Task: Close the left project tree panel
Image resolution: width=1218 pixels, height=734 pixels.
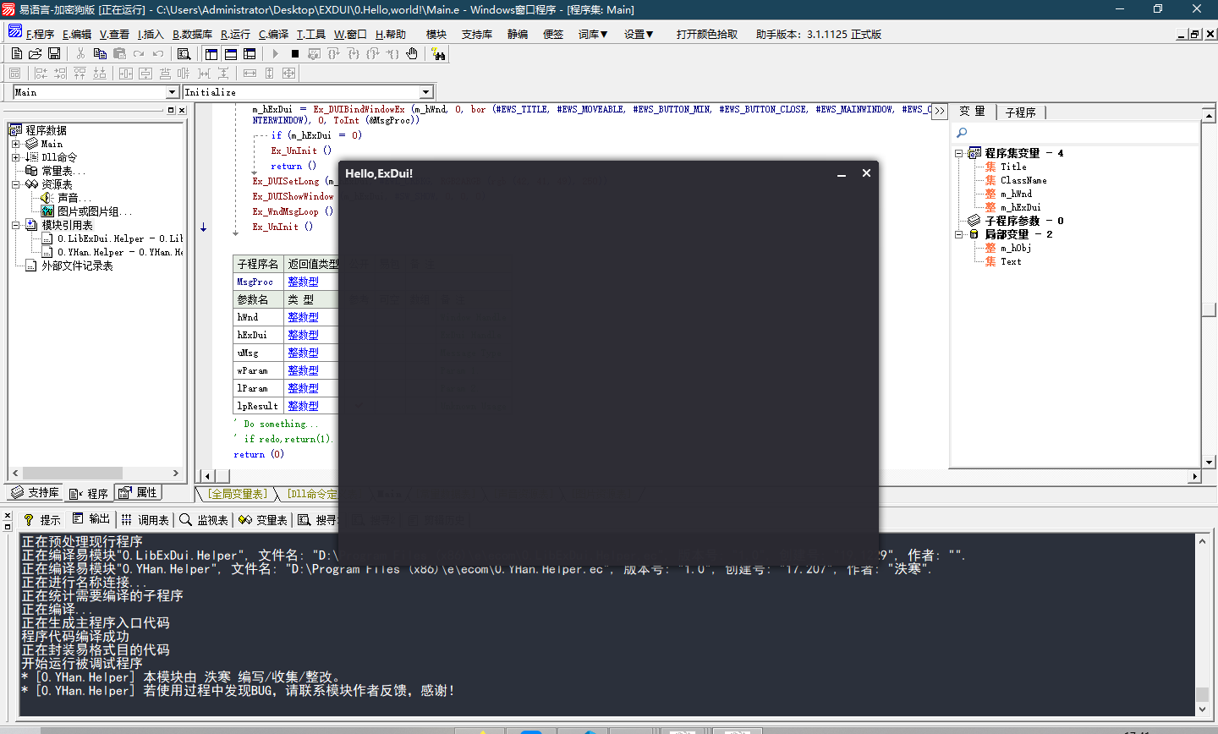Action: pos(182,110)
